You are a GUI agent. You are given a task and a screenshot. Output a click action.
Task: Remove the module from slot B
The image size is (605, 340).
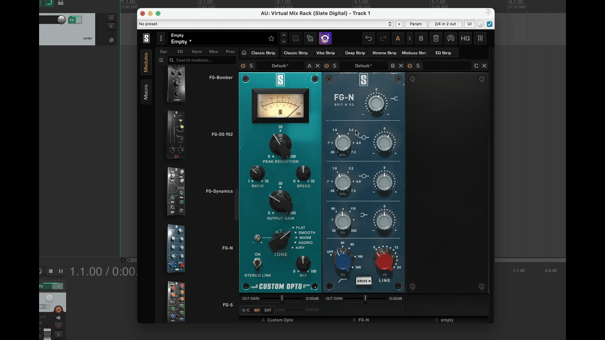[401, 66]
